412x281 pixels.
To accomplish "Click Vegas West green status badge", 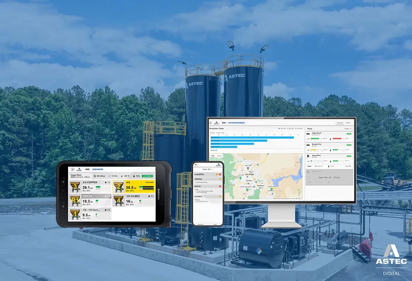I will tap(349, 156).
